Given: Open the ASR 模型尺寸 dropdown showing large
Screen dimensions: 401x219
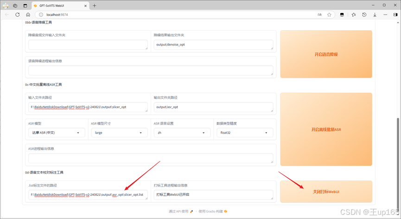Looking at the screenshot, I should coord(119,133).
